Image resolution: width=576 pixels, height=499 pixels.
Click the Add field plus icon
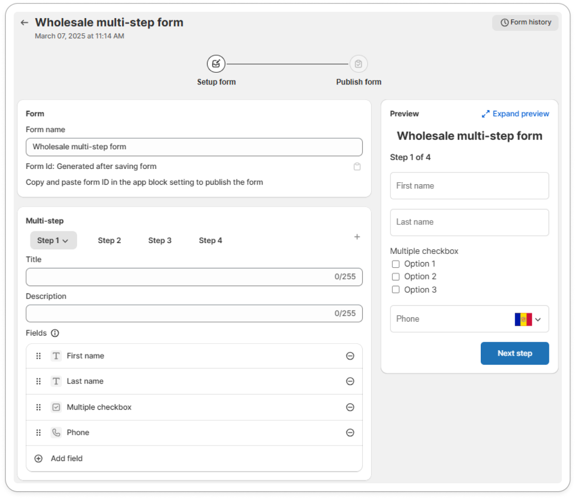click(x=38, y=459)
